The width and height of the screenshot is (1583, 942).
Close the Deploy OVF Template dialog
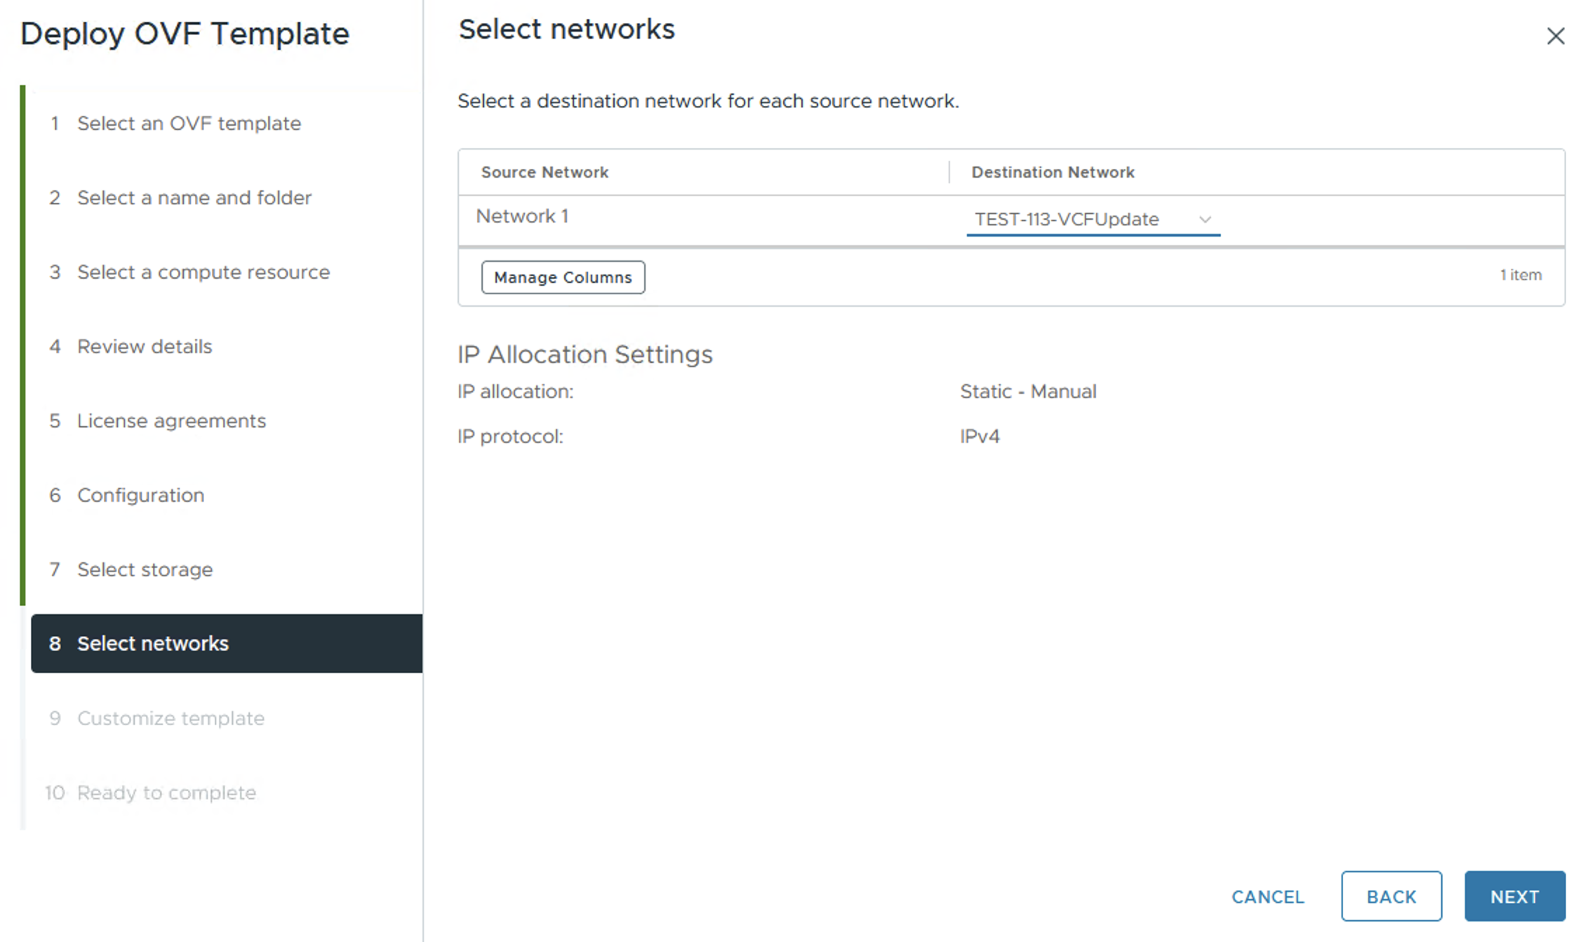[x=1555, y=36]
